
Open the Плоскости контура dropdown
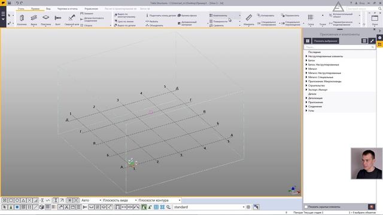click(159, 200)
